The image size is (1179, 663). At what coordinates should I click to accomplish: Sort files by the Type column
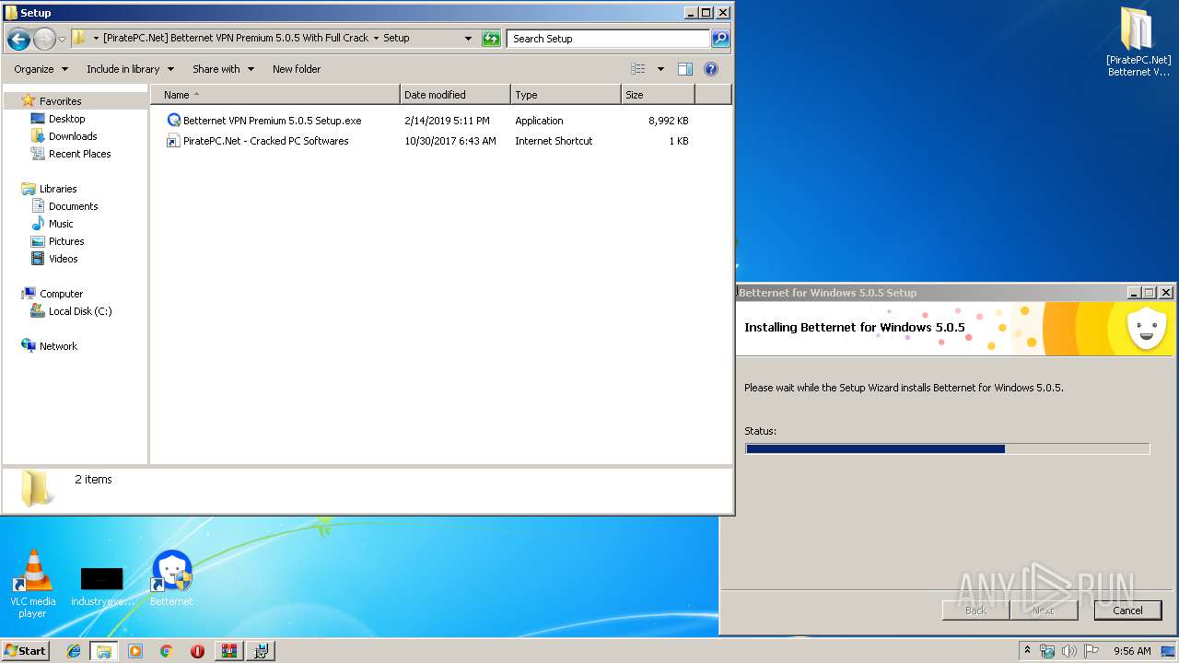tap(566, 95)
